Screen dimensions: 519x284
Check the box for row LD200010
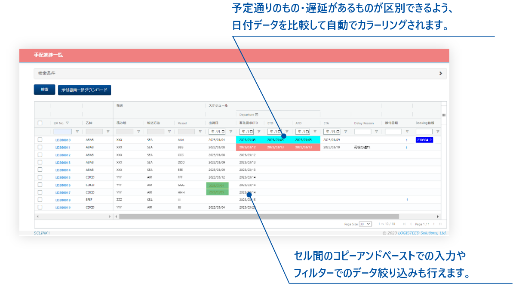pyautogui.click(x=40, y=140)
